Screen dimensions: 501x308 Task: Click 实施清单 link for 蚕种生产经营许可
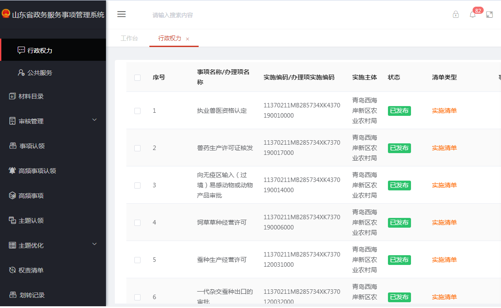pos(444,260)
